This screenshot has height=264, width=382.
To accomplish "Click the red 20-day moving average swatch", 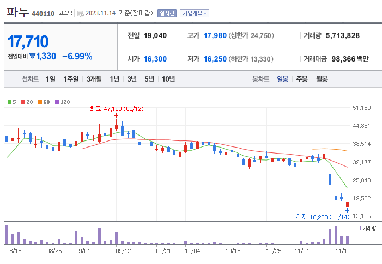I will pyautogui.click(x=23, y=102).
